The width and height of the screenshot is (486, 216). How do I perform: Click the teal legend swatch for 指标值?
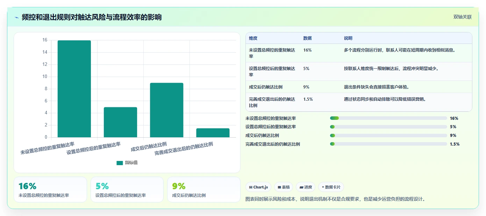(x=120, y=163)
